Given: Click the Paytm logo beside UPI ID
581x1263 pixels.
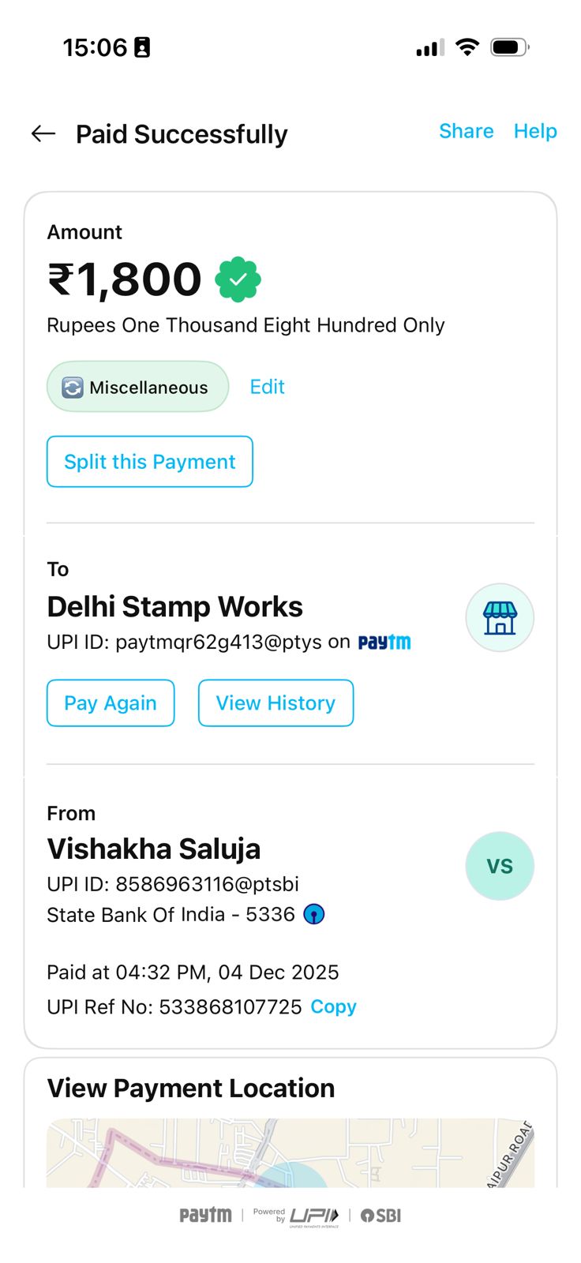Looking at the screenshot, I should (384, 643).
